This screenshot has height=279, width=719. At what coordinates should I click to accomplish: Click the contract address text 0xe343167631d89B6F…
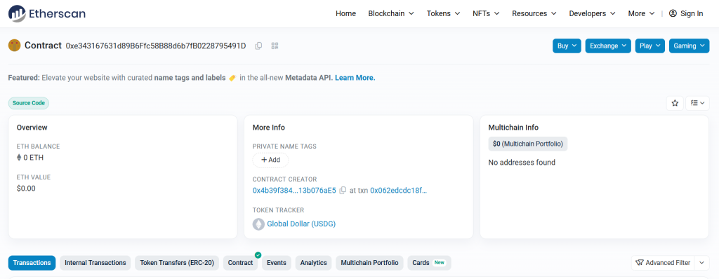156,46
